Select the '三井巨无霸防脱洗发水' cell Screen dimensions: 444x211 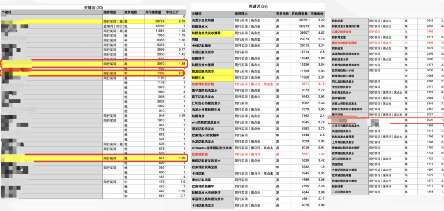point(349,125)
